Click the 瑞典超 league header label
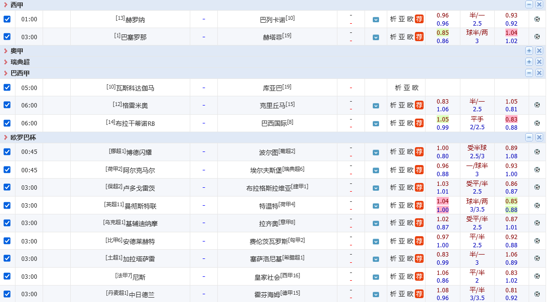 20,62
